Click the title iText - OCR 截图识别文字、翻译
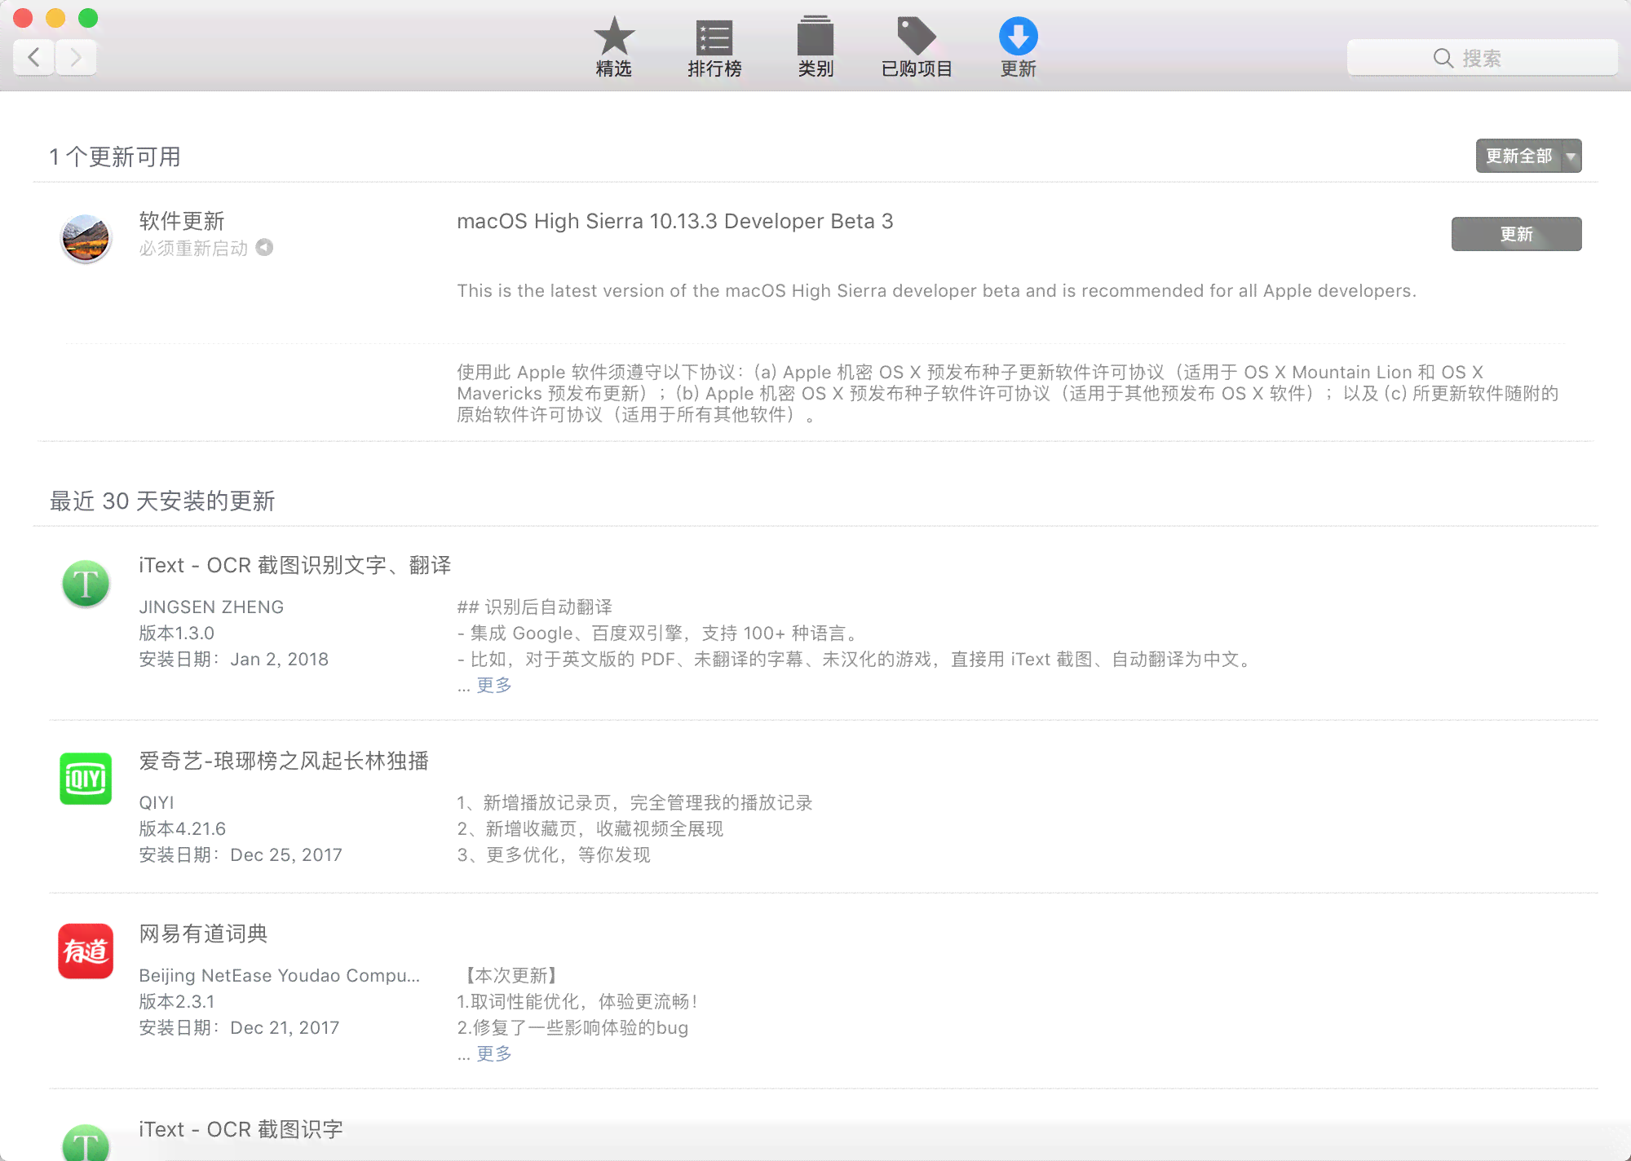Screen dimensions: 1631x1161 [294, 565]
